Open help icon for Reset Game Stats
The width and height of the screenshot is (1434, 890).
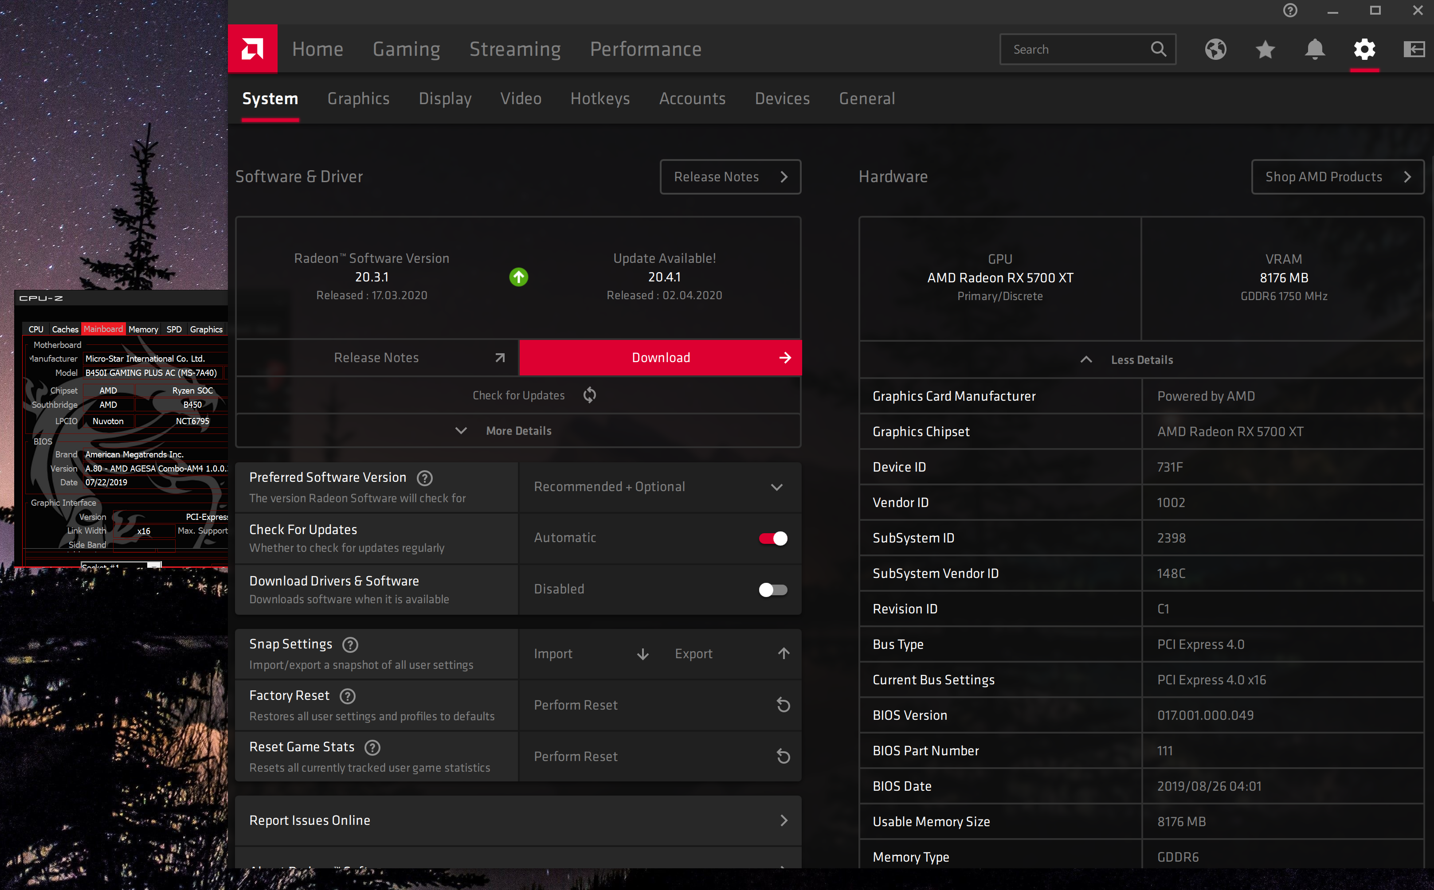(373, 748)
